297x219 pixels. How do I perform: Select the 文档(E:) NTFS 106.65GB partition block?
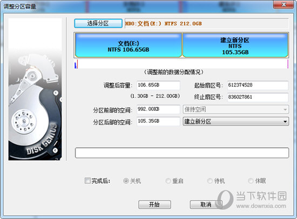[129, 45]
